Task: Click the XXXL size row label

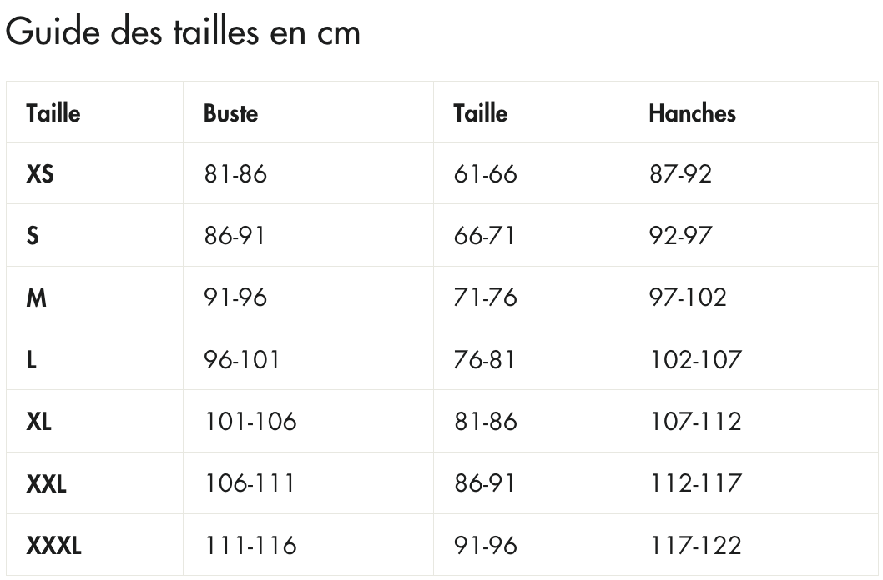Action: (x=53, y=545)
